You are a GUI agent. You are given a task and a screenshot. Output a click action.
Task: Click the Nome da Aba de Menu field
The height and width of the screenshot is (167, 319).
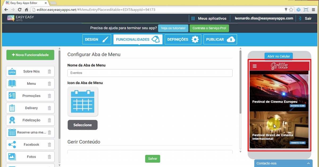[150, 73]
